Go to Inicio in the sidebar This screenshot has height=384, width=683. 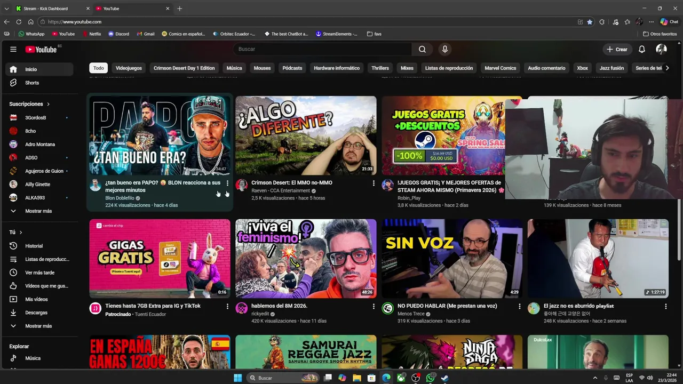tap(39, 69)
